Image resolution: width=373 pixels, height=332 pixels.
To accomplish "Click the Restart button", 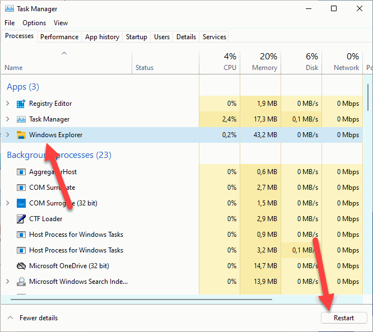I will 344,318.
